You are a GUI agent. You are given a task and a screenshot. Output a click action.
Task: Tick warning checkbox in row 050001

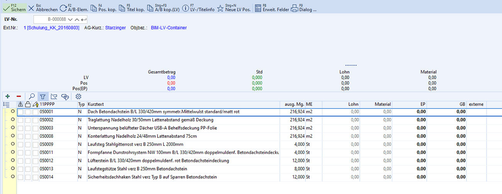coord(21,112)
